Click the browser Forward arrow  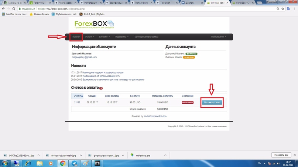[x=8, y=9]
